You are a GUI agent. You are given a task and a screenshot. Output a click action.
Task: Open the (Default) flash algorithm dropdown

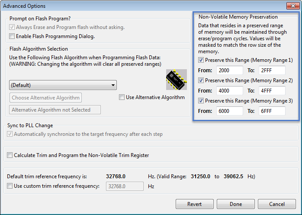point(63,85)
